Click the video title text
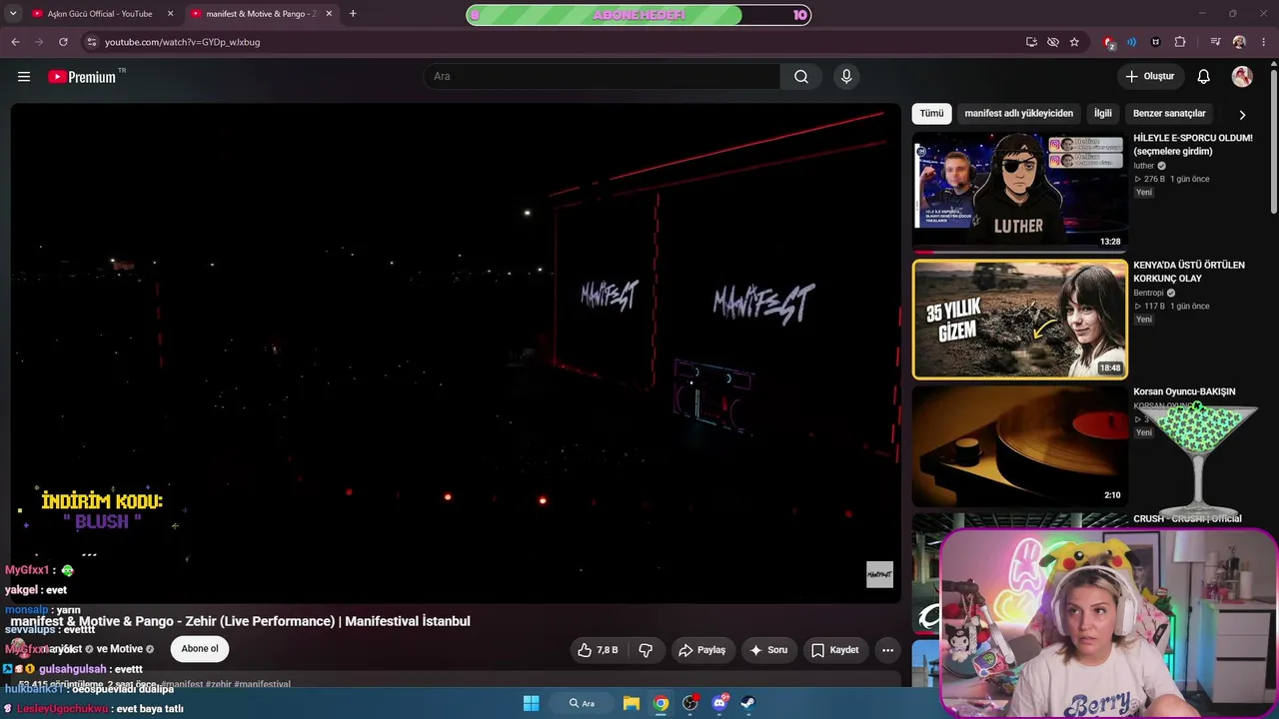1279x719 pixels. pyautogui.click(x=240, y=621)
